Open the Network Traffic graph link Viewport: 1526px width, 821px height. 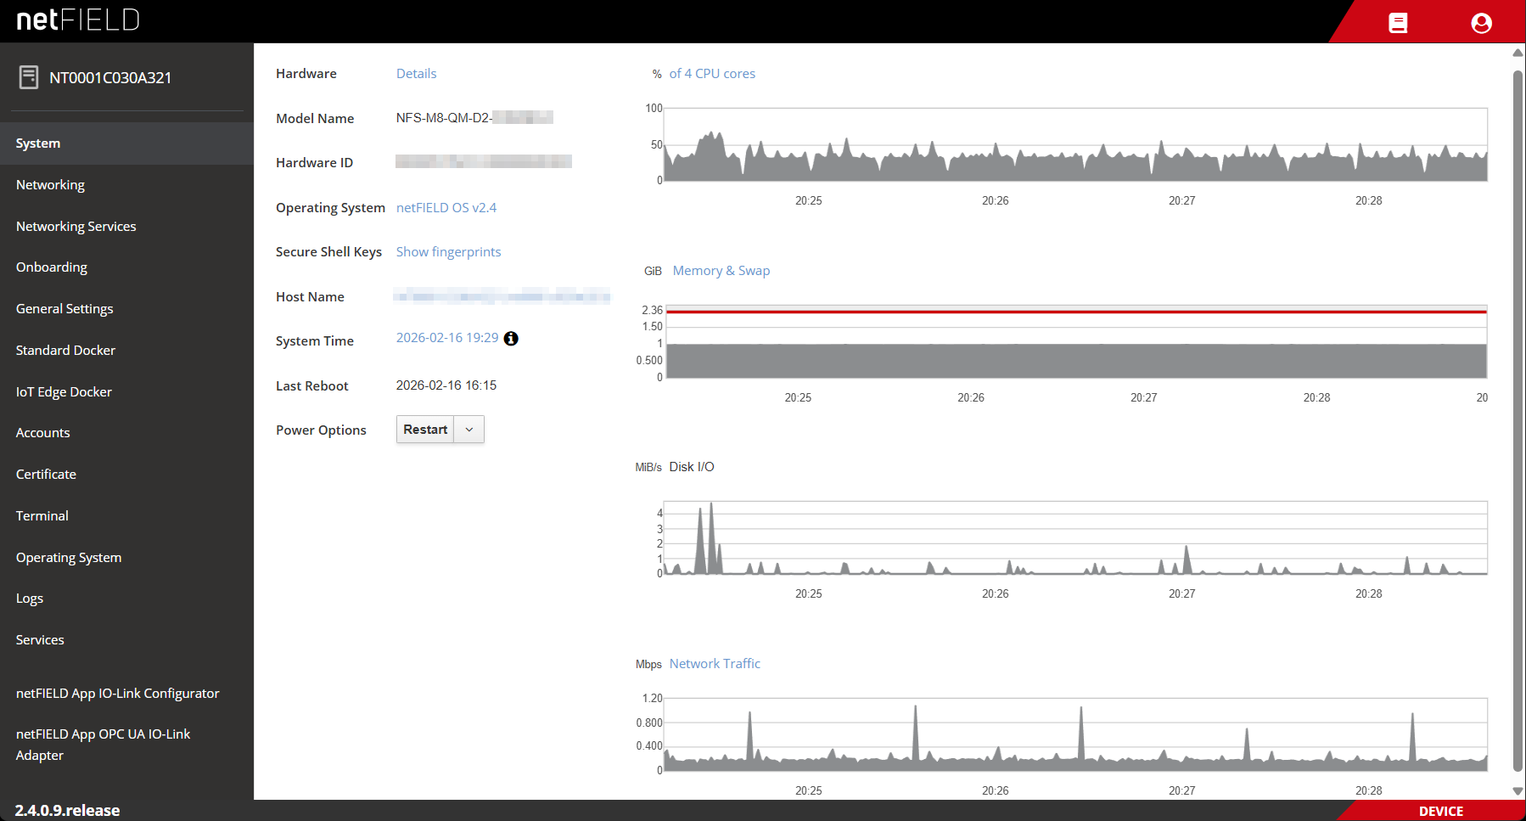(x=715, y=664)
